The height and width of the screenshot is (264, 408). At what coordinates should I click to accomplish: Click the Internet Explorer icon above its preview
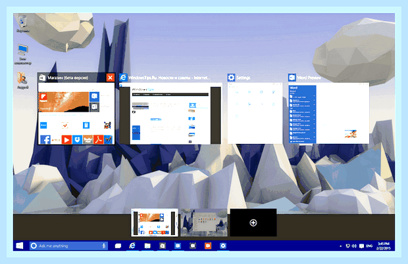pos(123,77)
